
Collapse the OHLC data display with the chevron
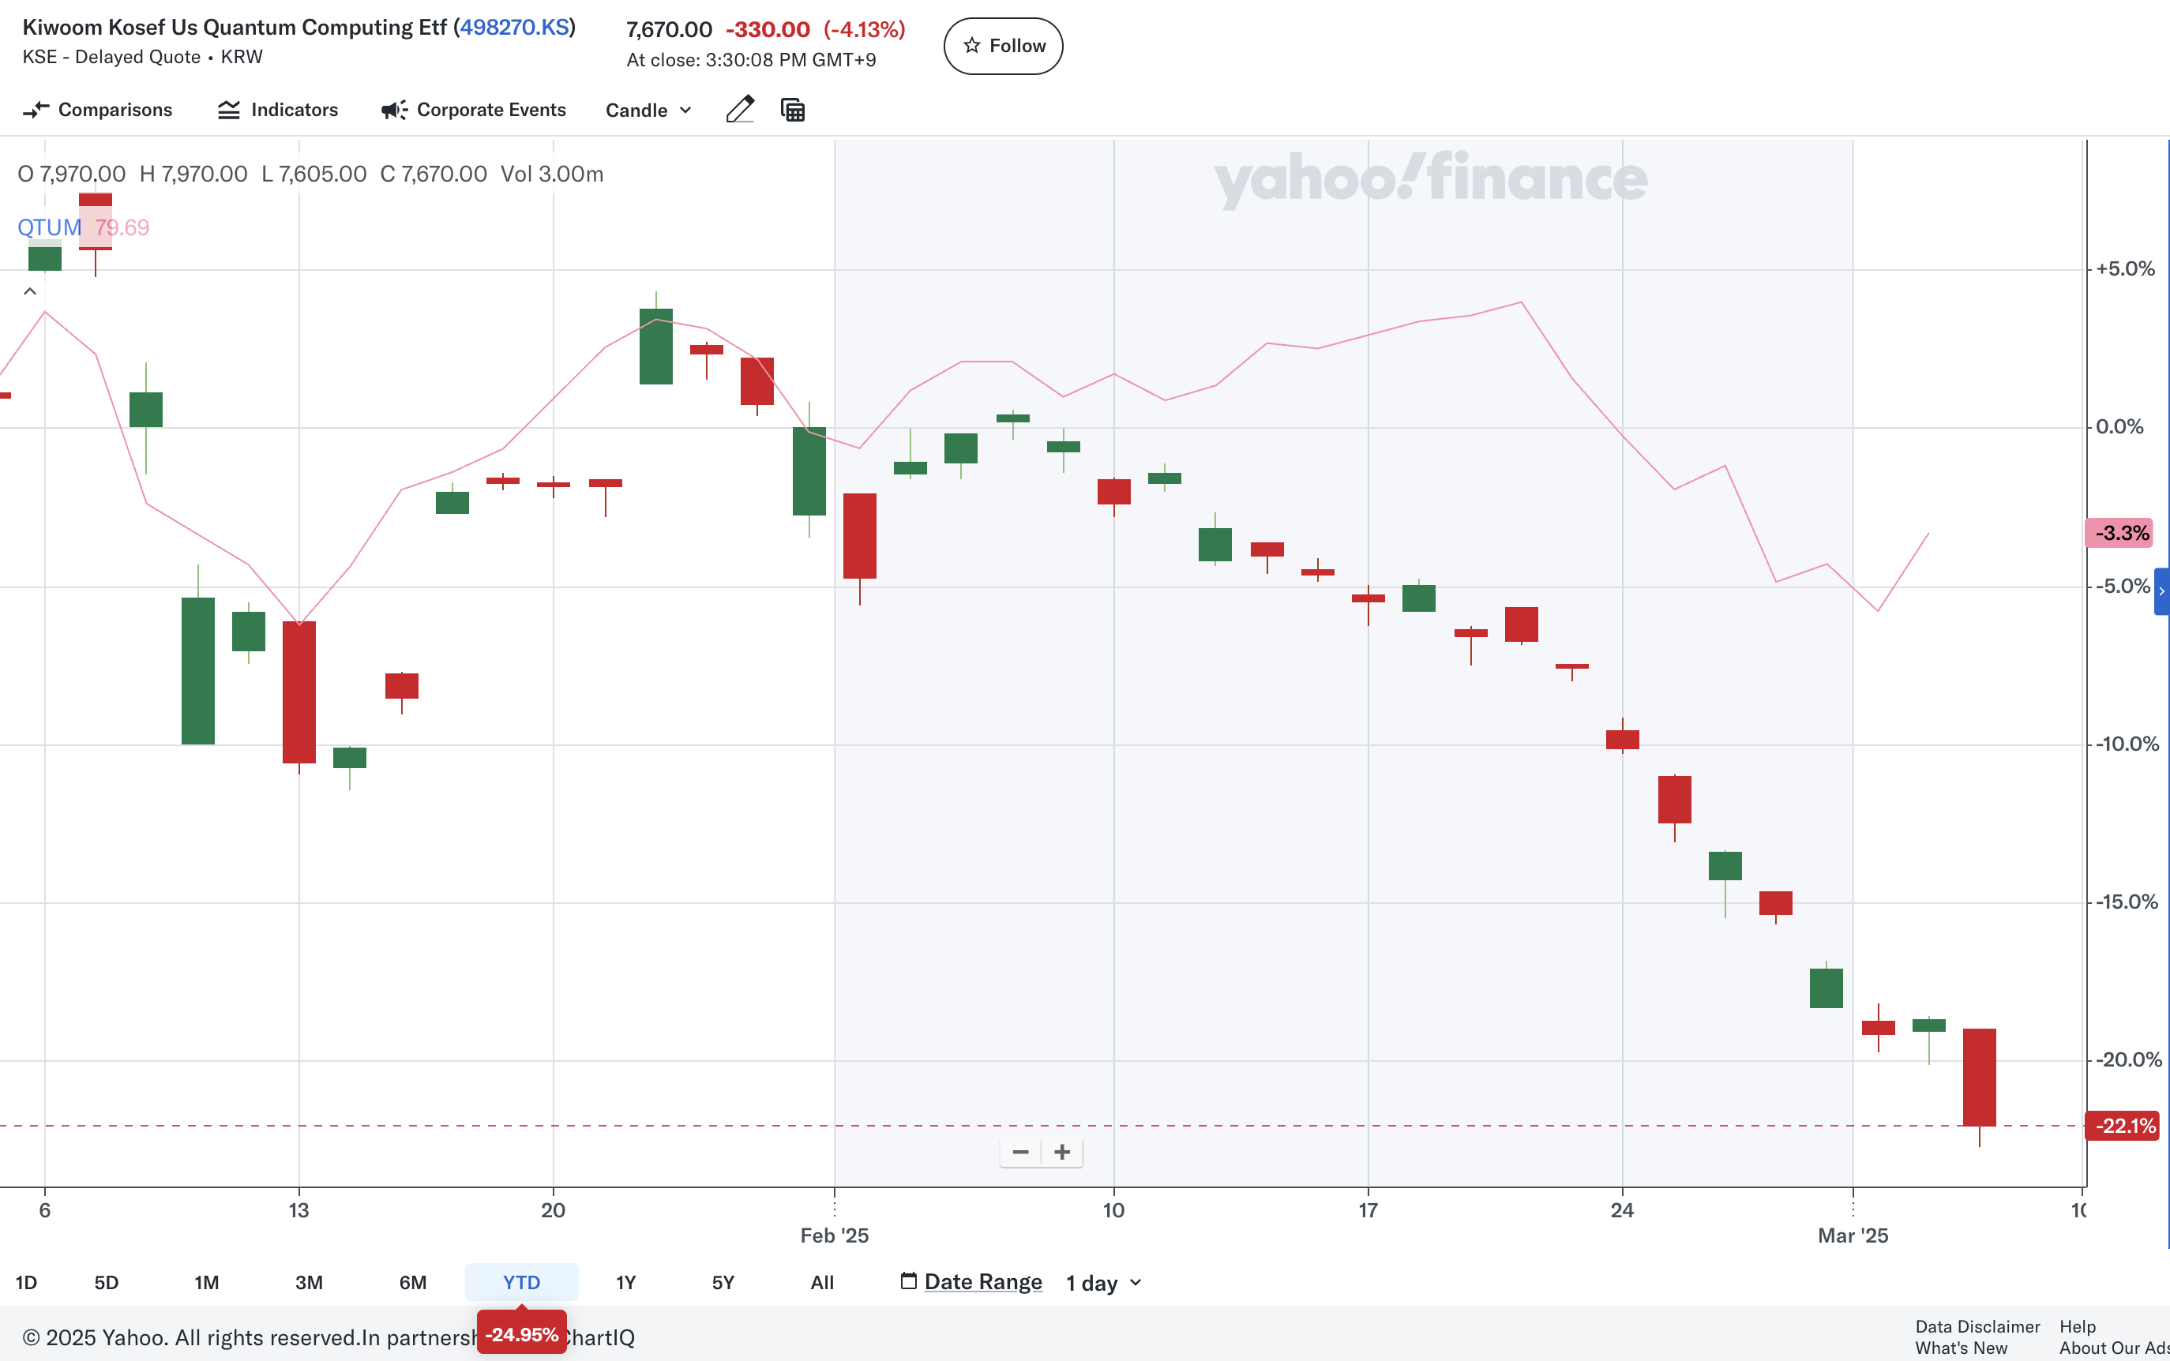coord(30,290)
